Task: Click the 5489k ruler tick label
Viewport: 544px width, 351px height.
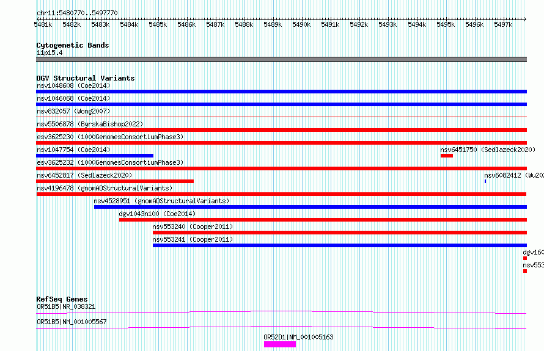Action: click(273, 24)
